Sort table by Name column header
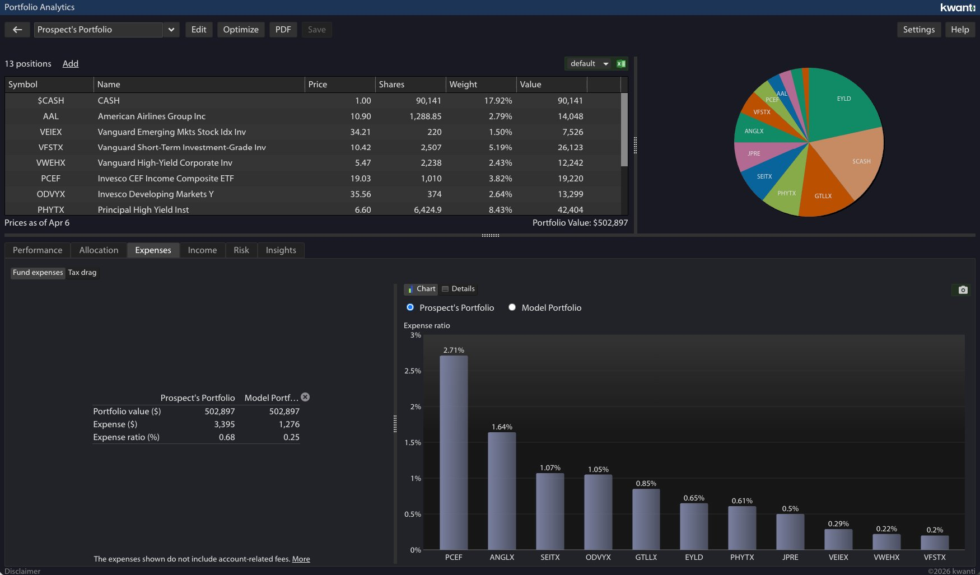 click(199, 85)
